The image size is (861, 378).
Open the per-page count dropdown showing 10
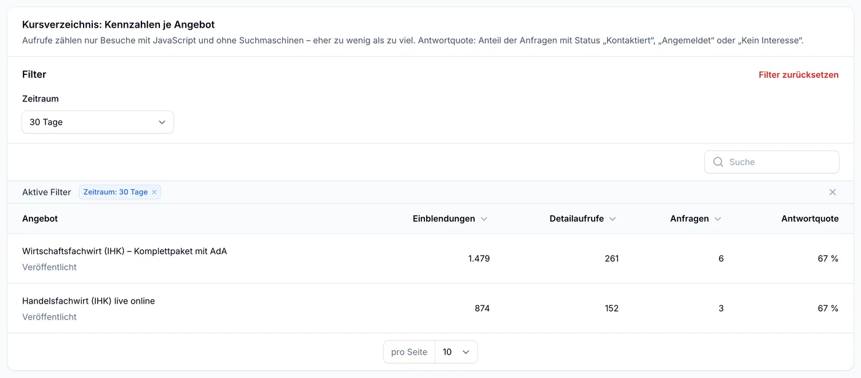[x=456, y=352]
